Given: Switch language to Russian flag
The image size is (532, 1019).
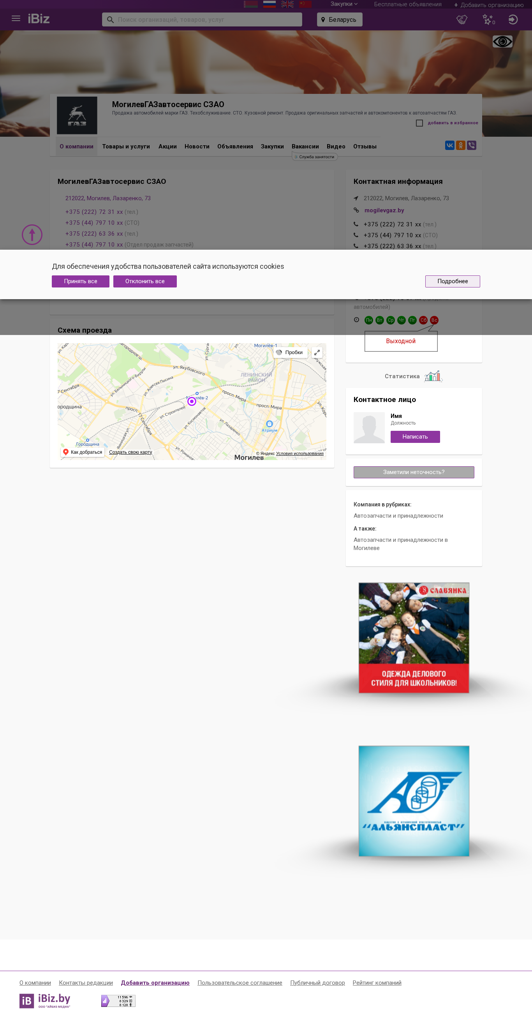Looking at the screenshot, I should pyautogui.click(x=270, y=4).
